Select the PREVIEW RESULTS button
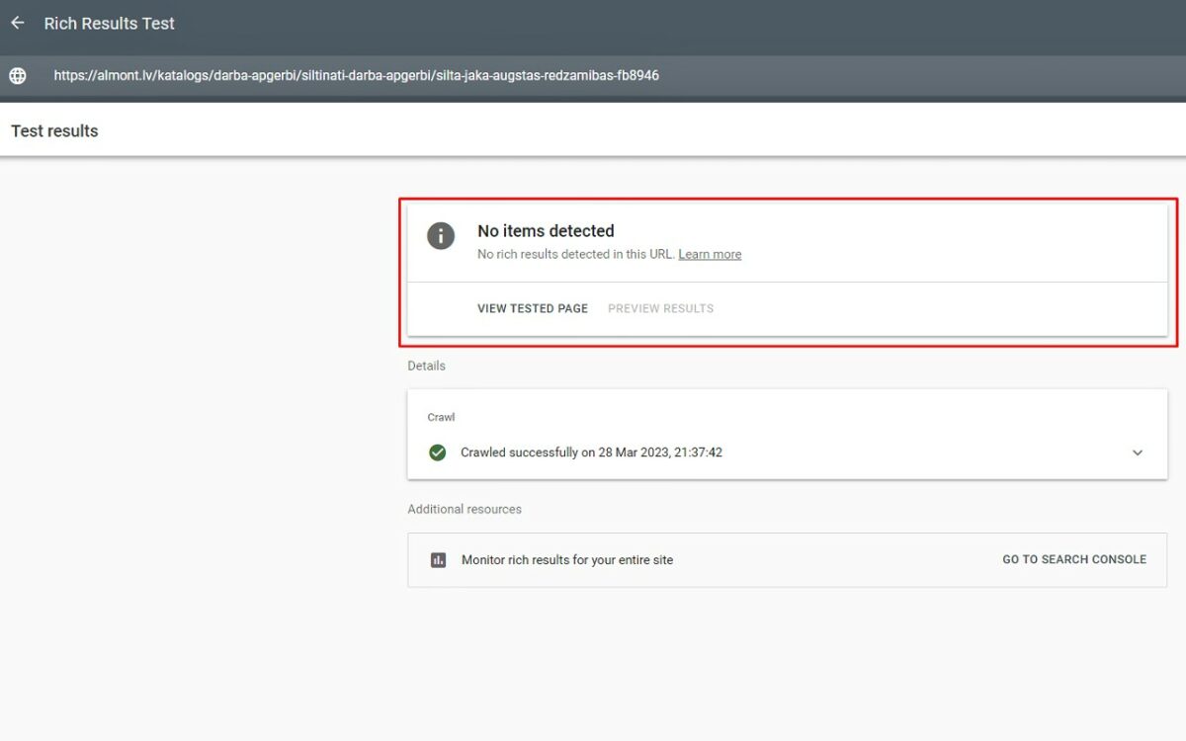The image size is (1186, 741). point(660,308)
